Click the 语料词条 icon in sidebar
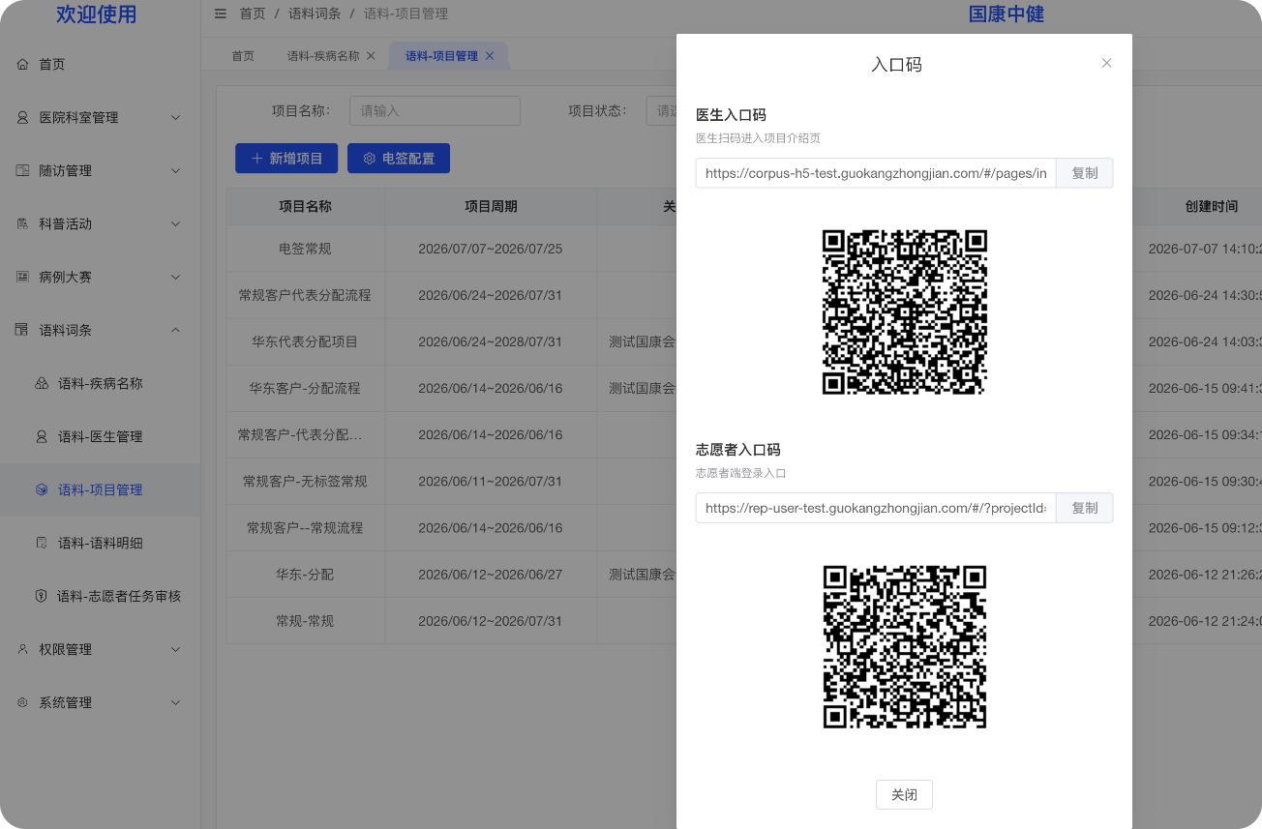 click(22, 330)
